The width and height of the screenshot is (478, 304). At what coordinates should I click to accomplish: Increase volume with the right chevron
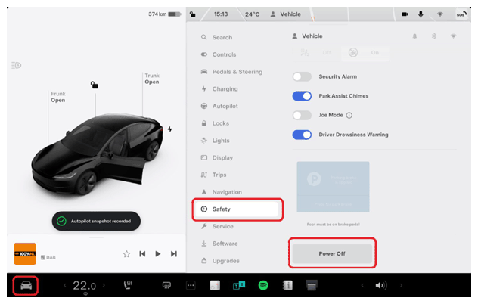(x=401, y=285)
